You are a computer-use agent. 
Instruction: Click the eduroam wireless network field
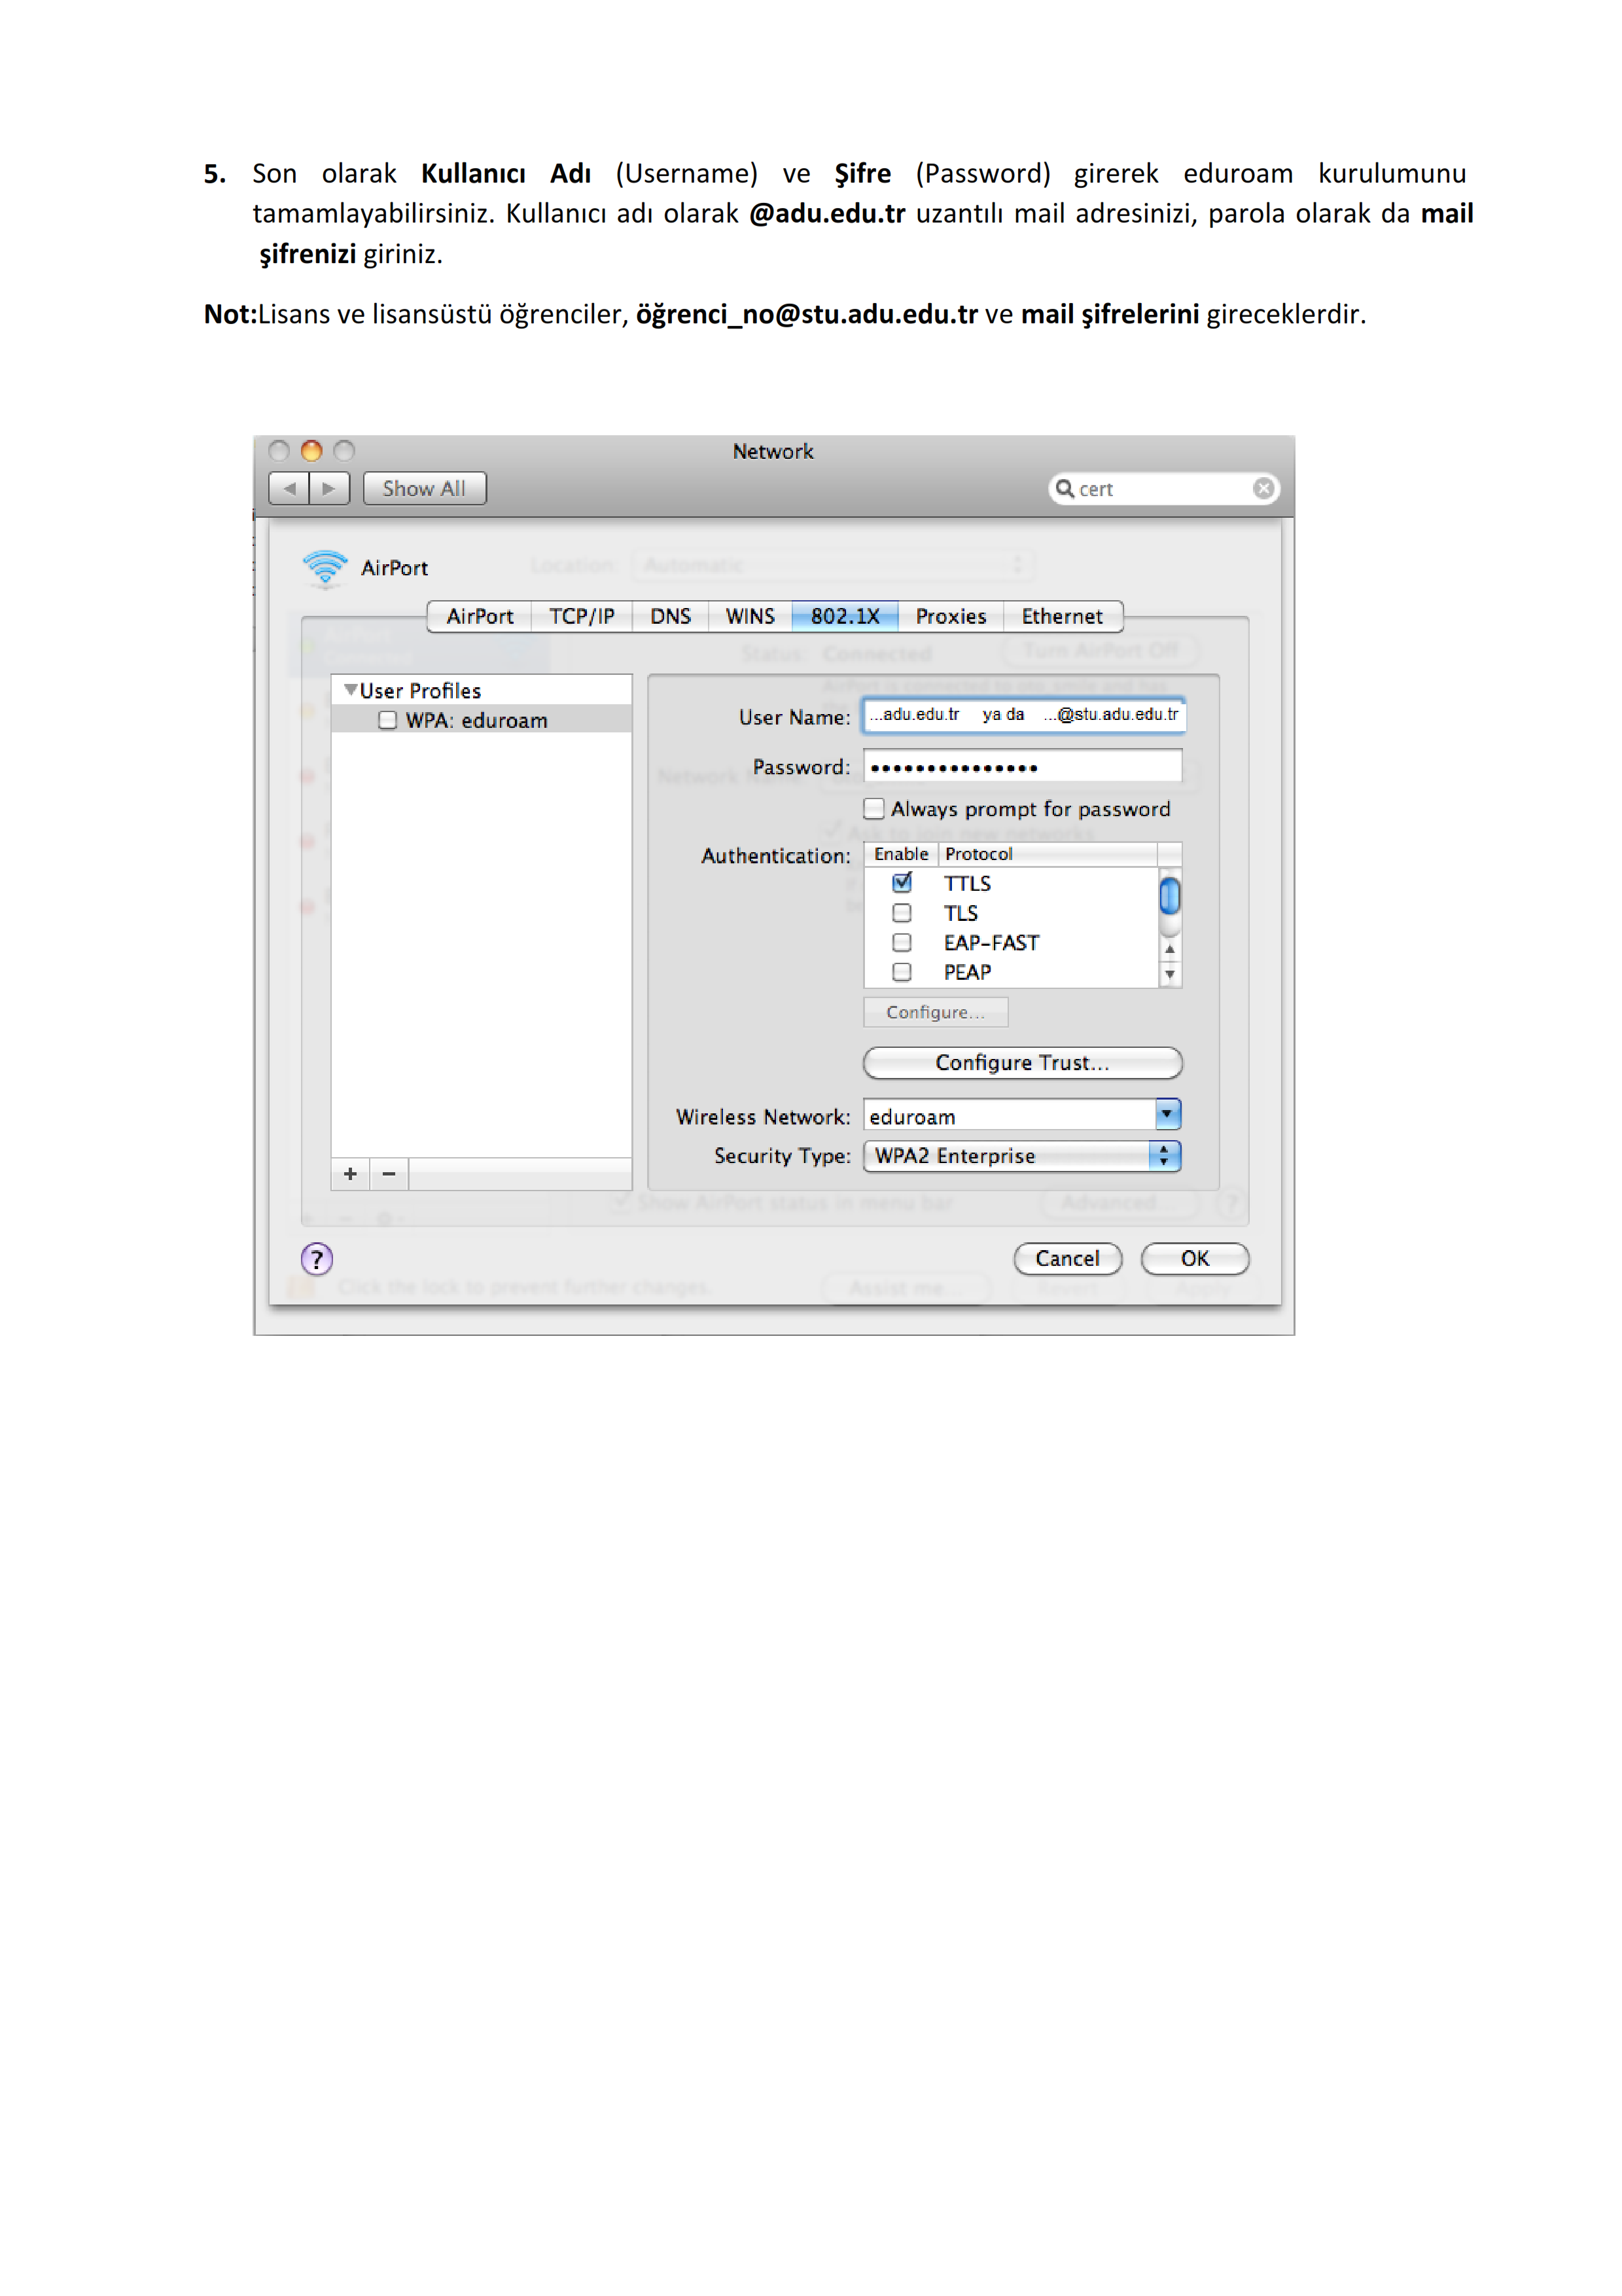(x=1010, y=1116)
